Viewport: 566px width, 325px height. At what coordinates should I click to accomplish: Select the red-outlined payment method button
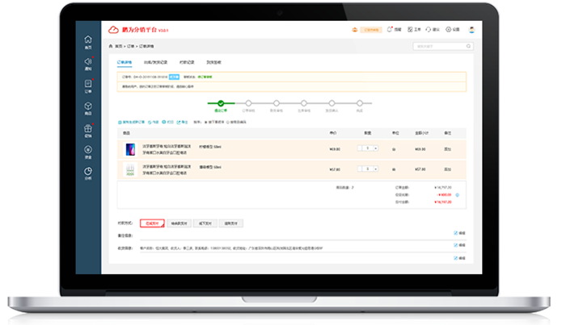coord(152,223)
